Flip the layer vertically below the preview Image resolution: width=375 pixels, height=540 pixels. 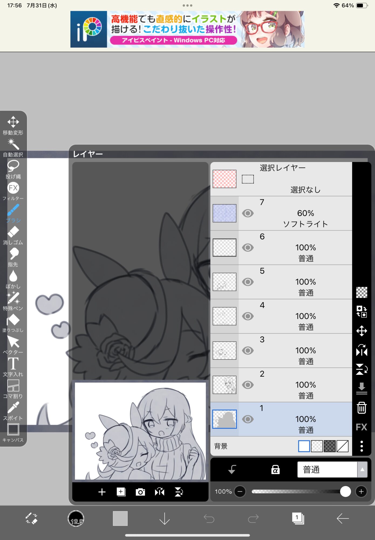coord(179,492)
